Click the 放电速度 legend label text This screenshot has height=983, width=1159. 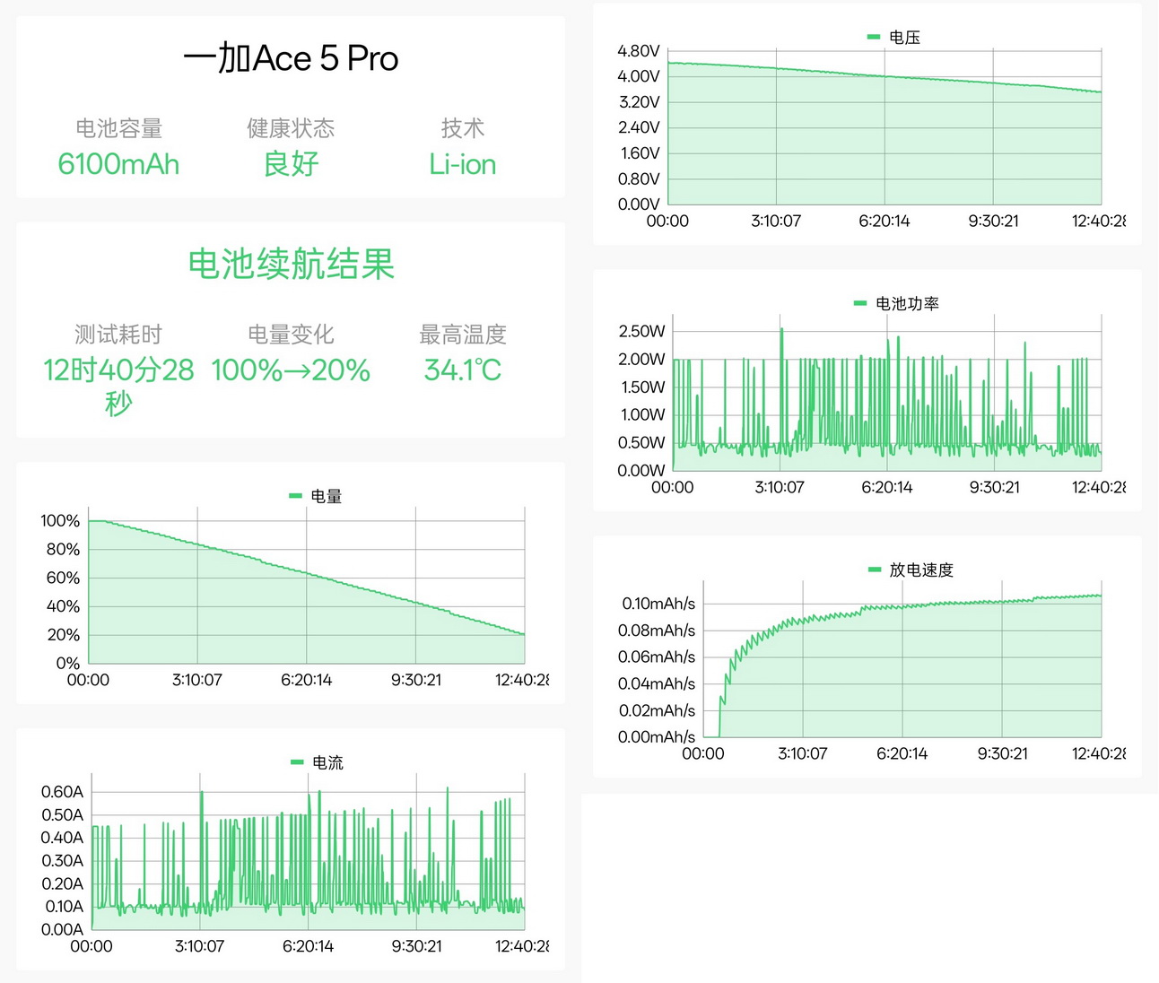(921, 570)
